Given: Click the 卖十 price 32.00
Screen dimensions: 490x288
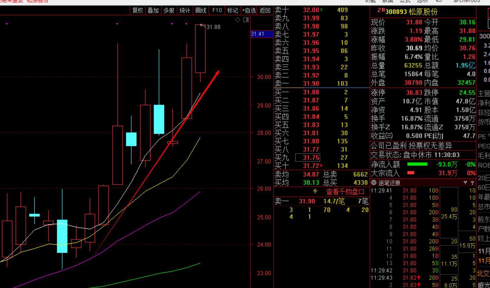Looking at the screenshot, I should 311,10.
